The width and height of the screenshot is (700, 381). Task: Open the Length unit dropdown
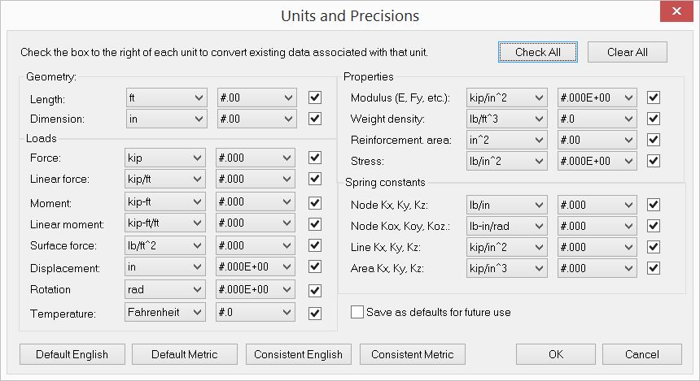(165, 97)
